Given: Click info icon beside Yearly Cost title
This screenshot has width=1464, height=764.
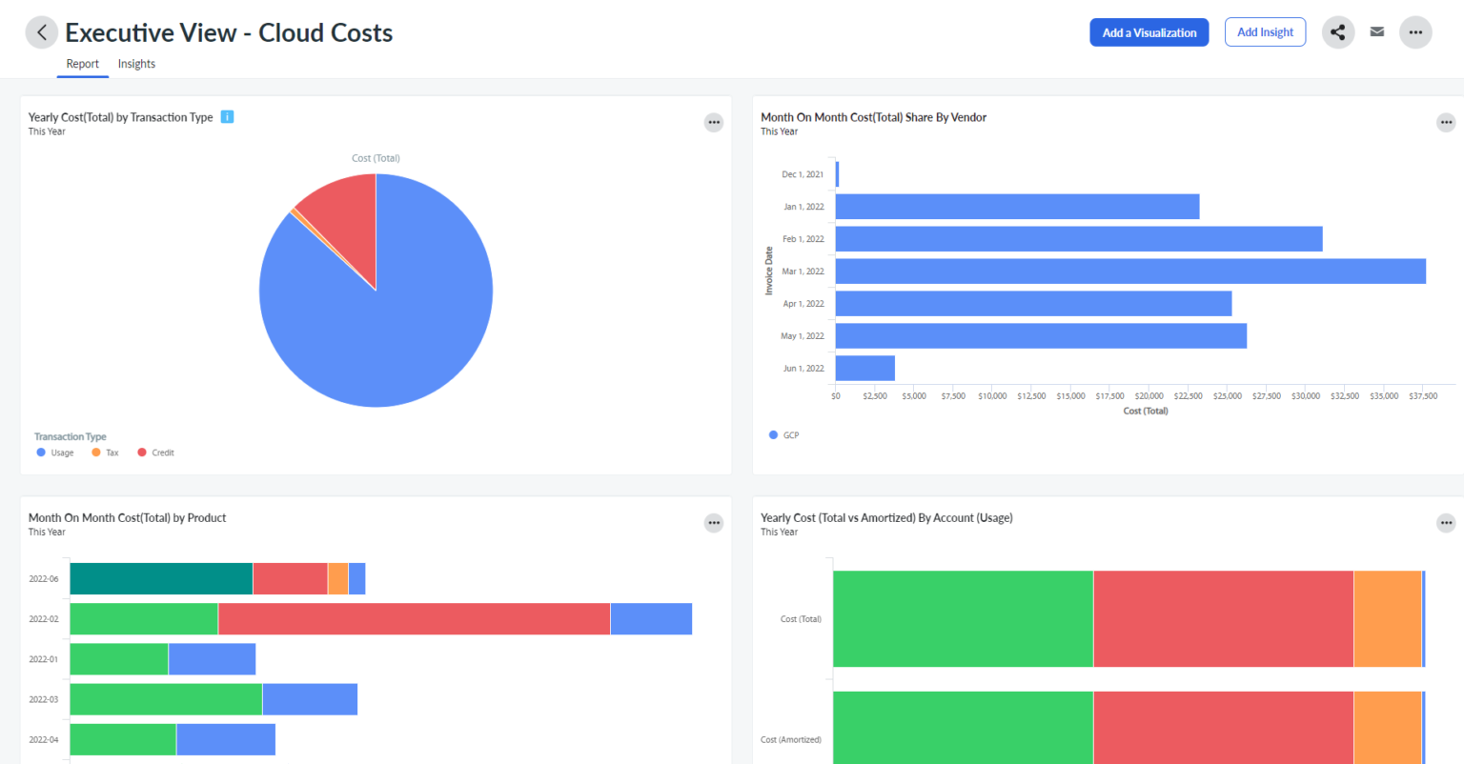Looking at the screenshot, I should [x=227, y=117].
